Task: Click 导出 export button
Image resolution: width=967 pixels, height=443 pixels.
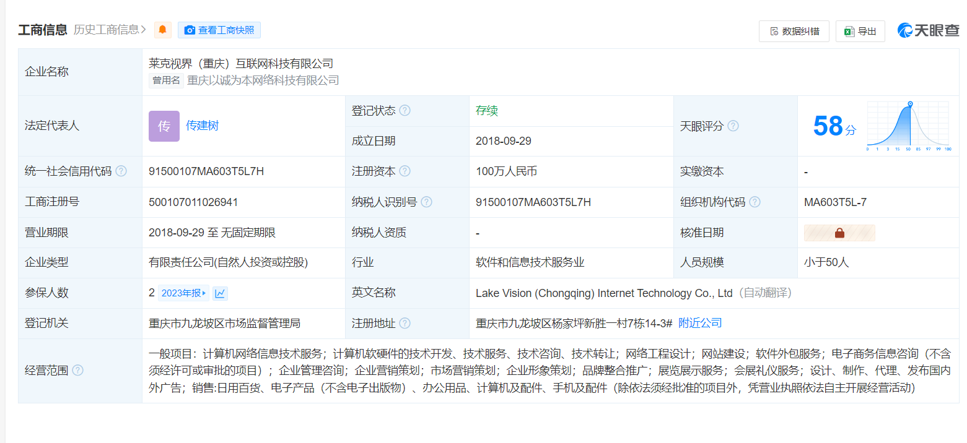Action: (x=860, y=32)
